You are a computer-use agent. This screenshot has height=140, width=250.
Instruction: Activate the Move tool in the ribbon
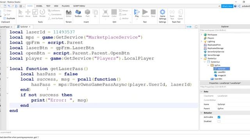point(28,12)
